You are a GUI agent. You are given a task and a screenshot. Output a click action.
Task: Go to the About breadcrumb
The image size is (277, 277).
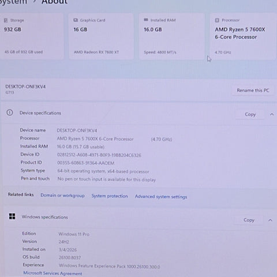55,2
